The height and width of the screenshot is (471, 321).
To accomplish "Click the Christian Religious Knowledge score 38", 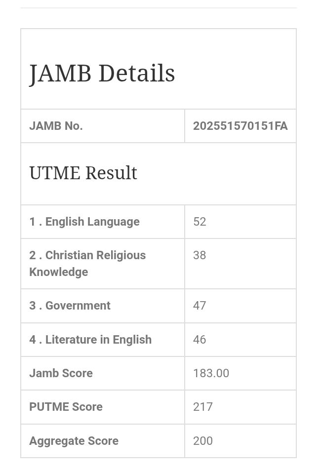I will click(x=200, y=255).
